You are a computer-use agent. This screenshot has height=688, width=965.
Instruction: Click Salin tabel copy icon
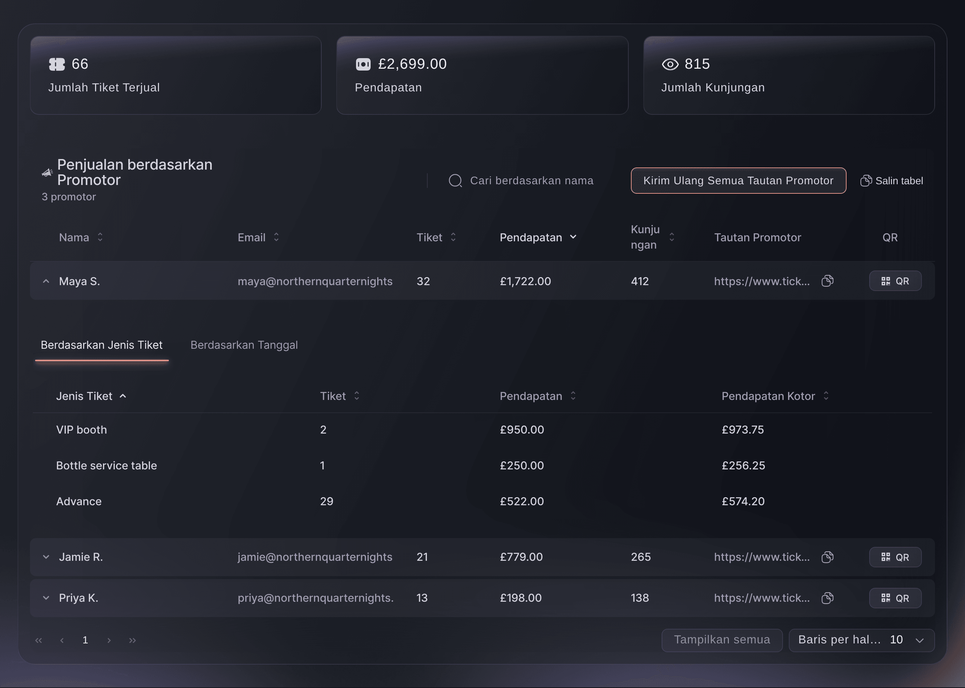(x=866, y=181)
